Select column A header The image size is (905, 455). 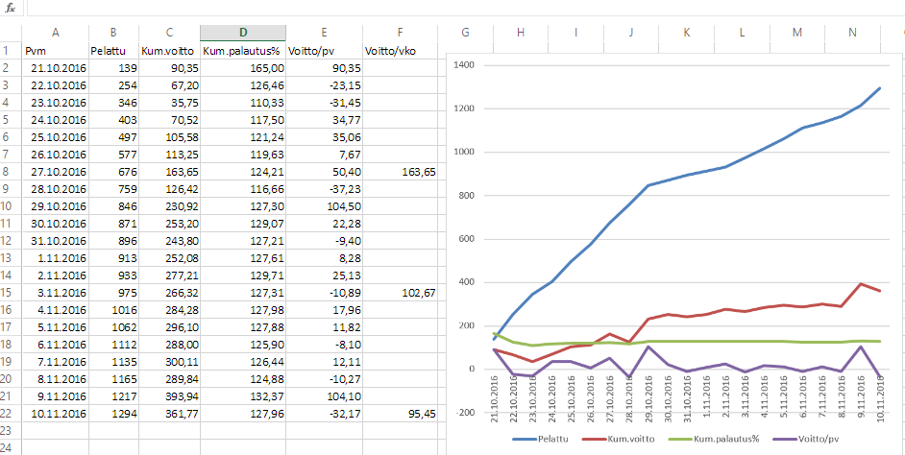(56, 33)
